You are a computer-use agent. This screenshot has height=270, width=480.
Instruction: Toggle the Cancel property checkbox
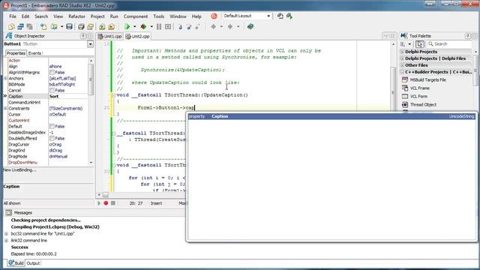(52, 90)
